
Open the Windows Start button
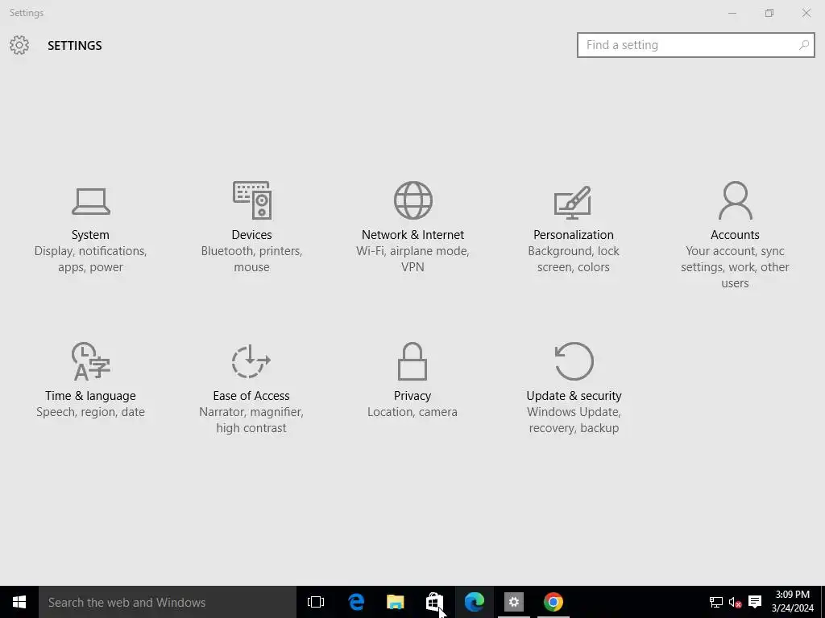tap(19, 602)
